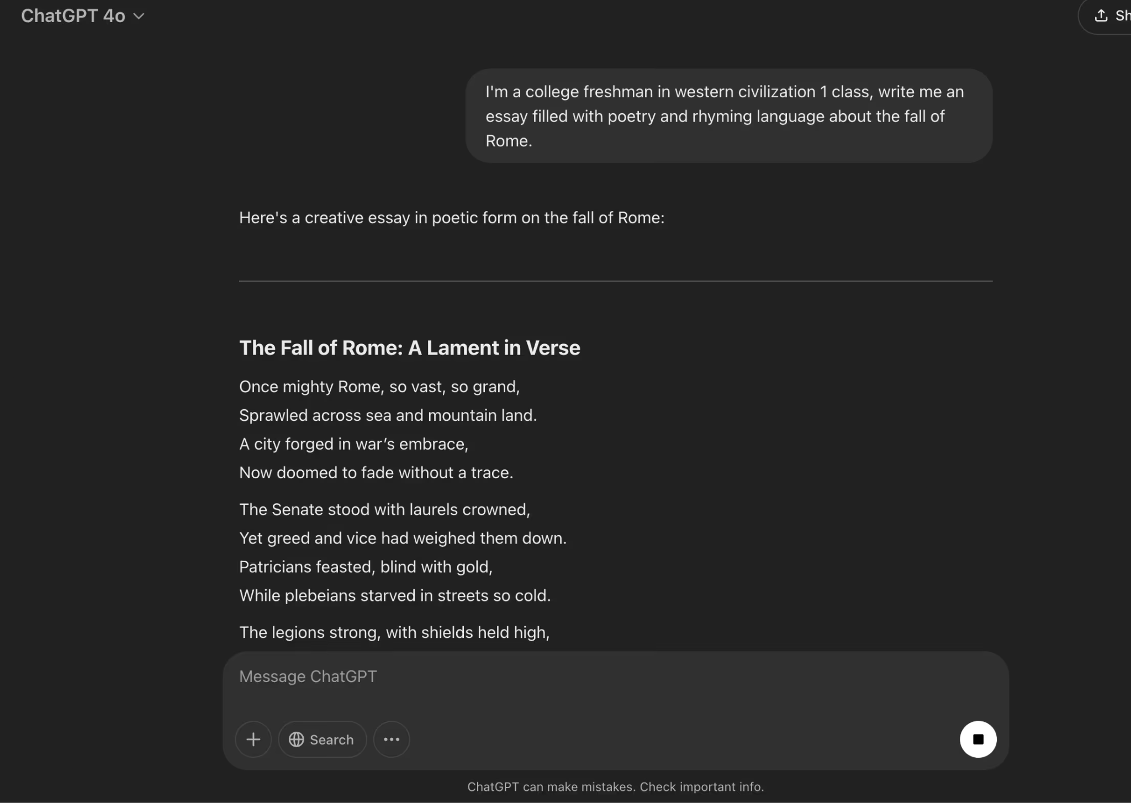Open the three-dots more tools menu
The width and height of the screenshot is (1131, 803).
pos(392,739)
